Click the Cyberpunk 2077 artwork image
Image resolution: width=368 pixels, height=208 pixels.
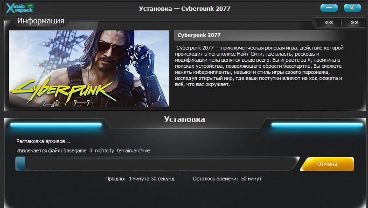89,69
